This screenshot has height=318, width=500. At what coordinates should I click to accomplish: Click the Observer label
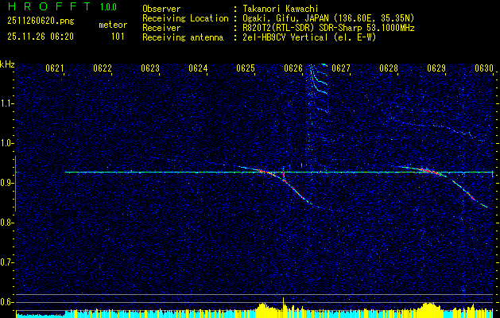coord(161,9)
